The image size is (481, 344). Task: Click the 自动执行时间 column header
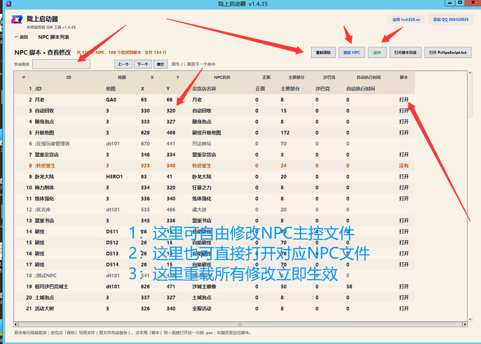[369, 77]
